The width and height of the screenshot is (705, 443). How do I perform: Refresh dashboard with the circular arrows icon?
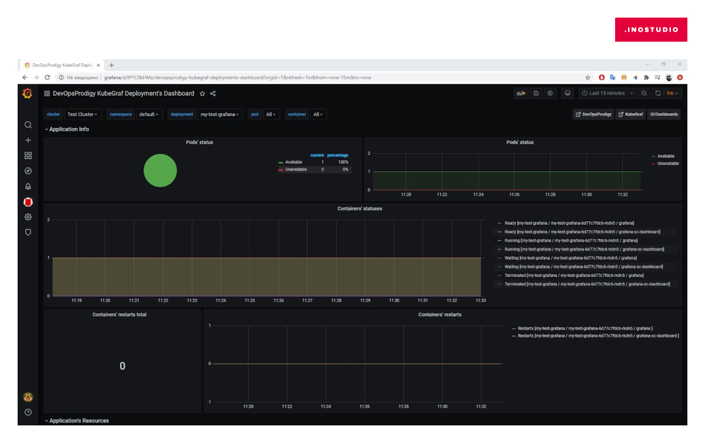[658, 93]
